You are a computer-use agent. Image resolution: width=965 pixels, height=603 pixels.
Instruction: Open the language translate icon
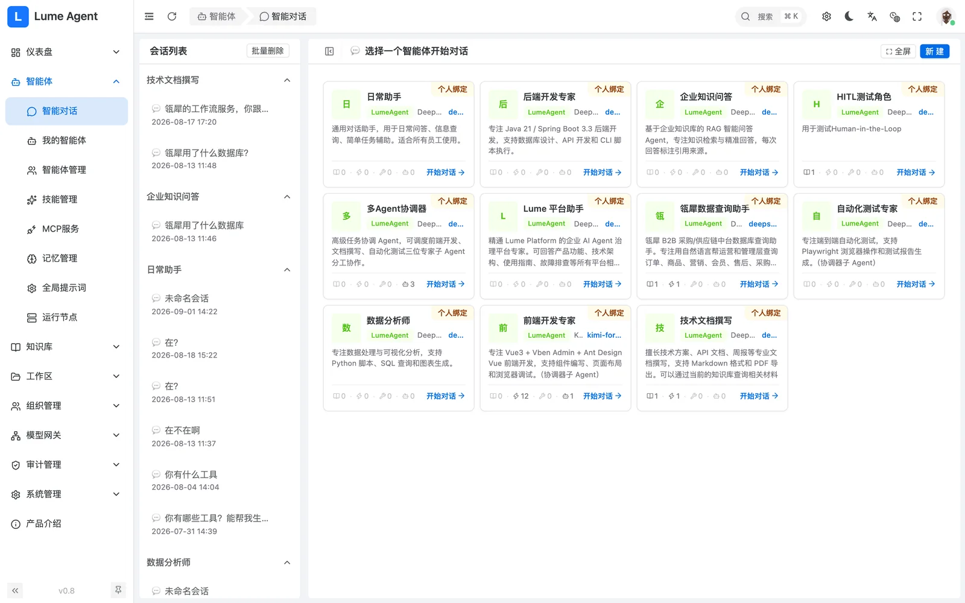(872, 16)
